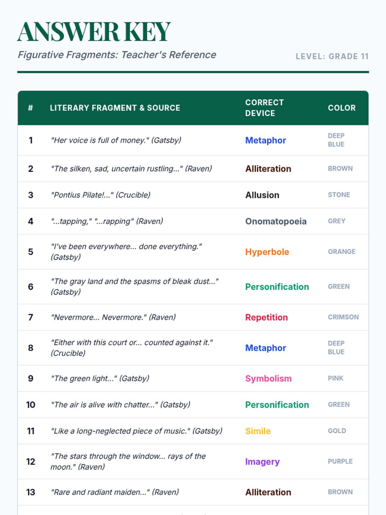
Task: Click the LEVEL: GRADE 11 label
Action: click(332, 56)
